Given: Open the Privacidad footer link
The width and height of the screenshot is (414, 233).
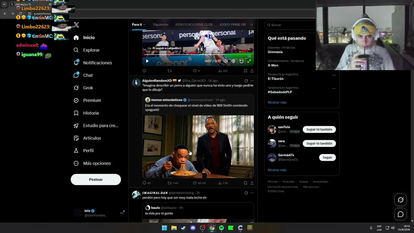Looking at the screenshot, I should pos(288,182).
